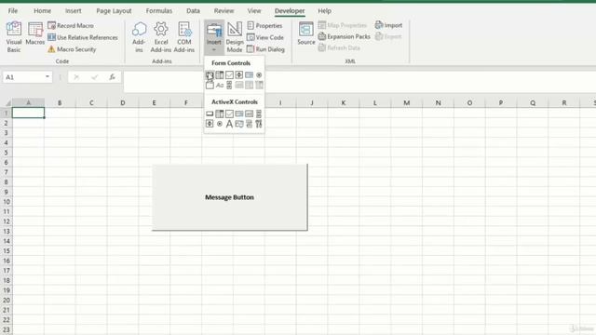Select ActiveX Label icon
Screen dimensions: 596x335
coord(229,124)
